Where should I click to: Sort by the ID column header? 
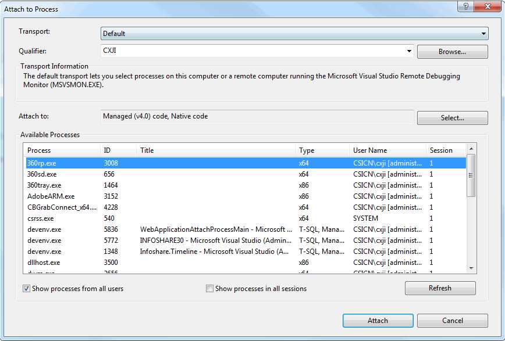(x=118, y=150)
